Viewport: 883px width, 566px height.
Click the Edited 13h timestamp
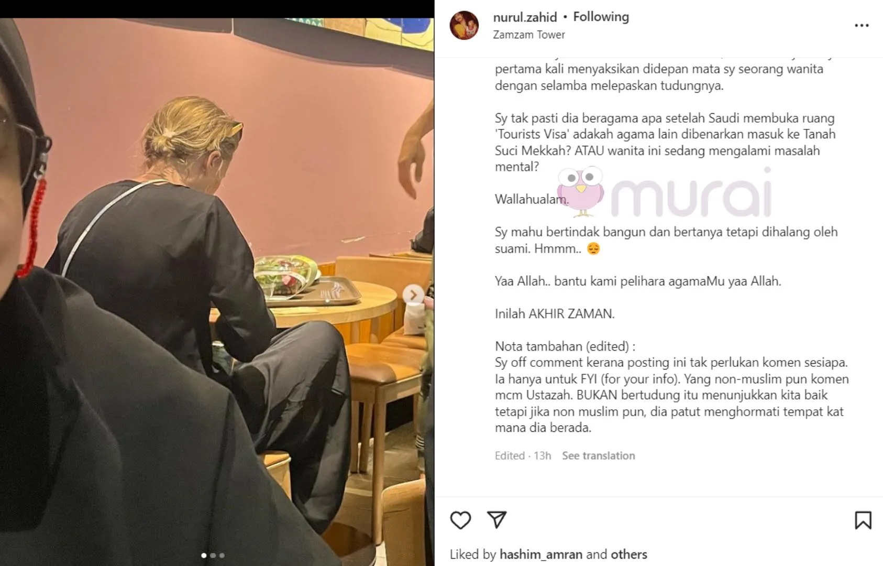point(523,455)
